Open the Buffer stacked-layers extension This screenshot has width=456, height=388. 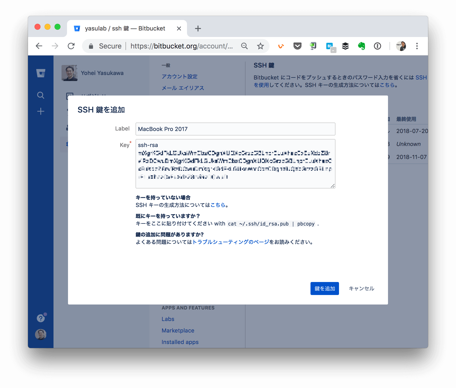[x=345, y=46]
